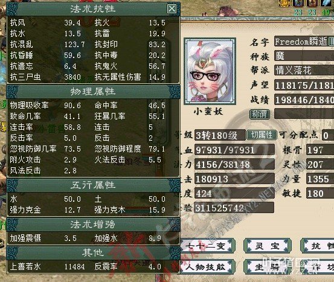334x282 pixels.
Task: Open the 七十二变 transformation button
Action: [207, 246]
